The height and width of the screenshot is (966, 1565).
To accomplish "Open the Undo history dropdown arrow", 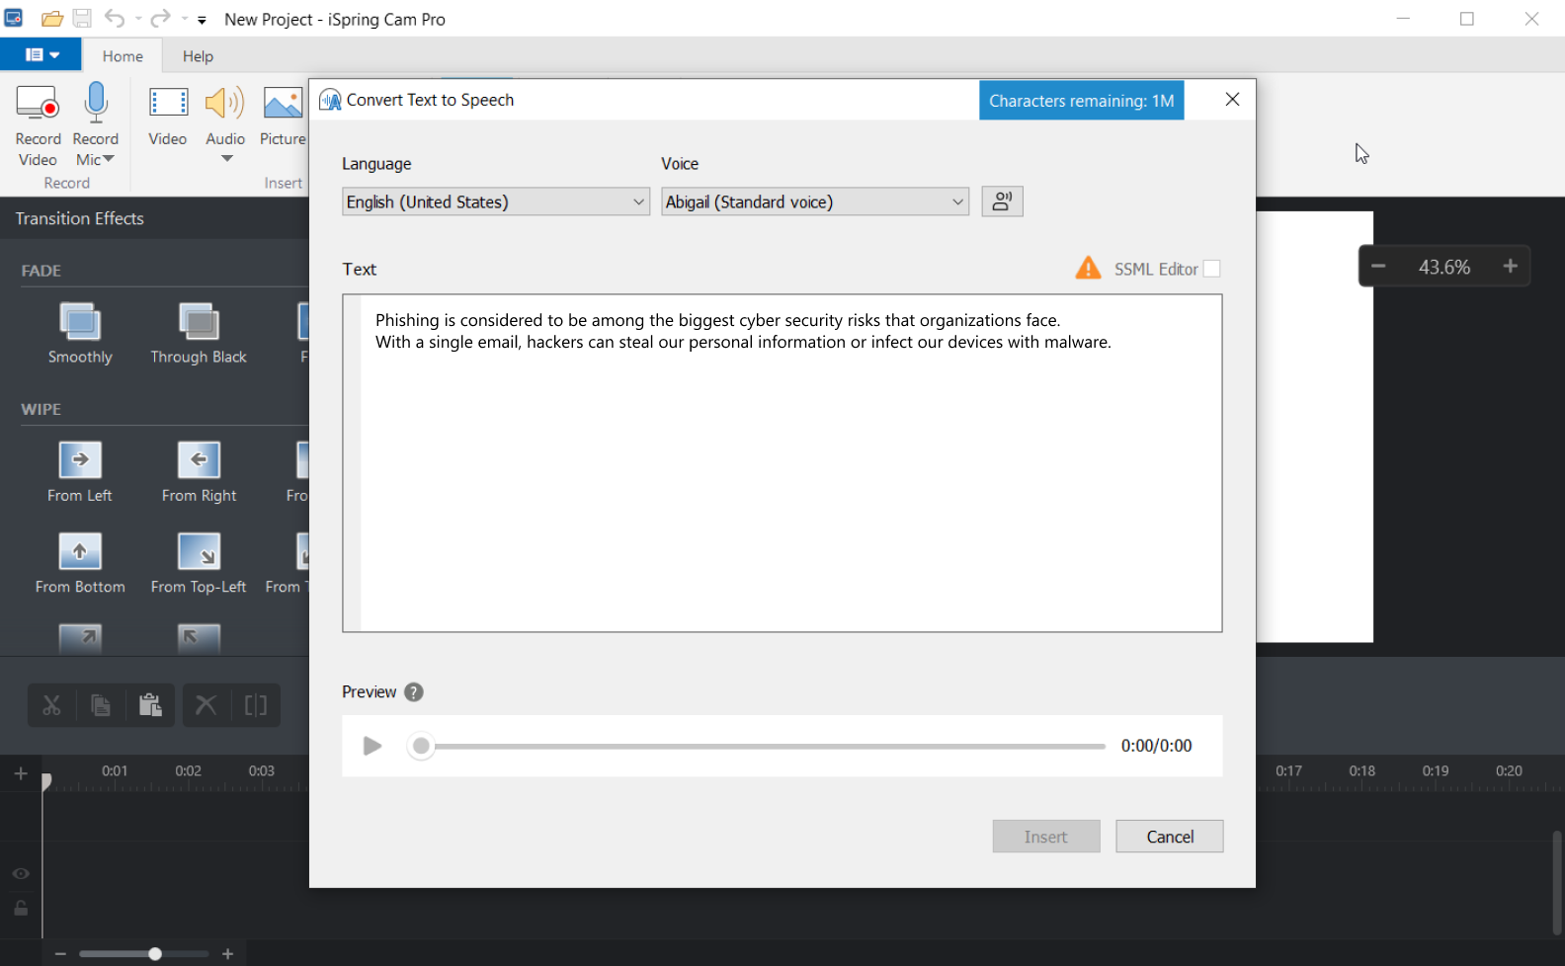I will click(x=137, y=19).
